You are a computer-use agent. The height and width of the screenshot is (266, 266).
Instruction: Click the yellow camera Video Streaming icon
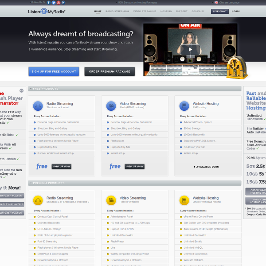pyautogui.click(x=111, y=200)
